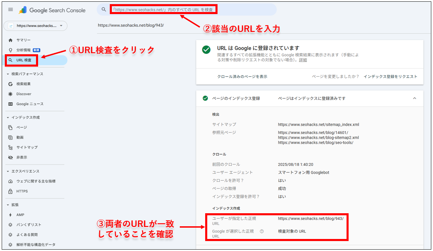This screenshot has width=433, height=251.
Task: Open the 詳細 link
Action: [x=303, y=60]
